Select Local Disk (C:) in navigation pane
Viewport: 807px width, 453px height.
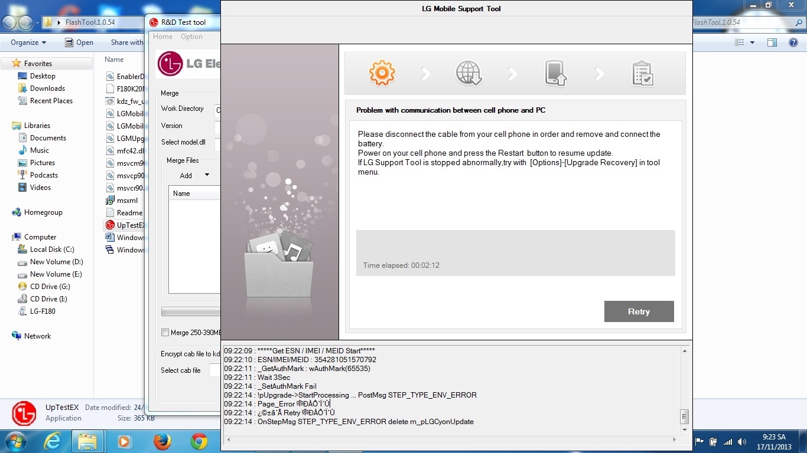point(52,250)
